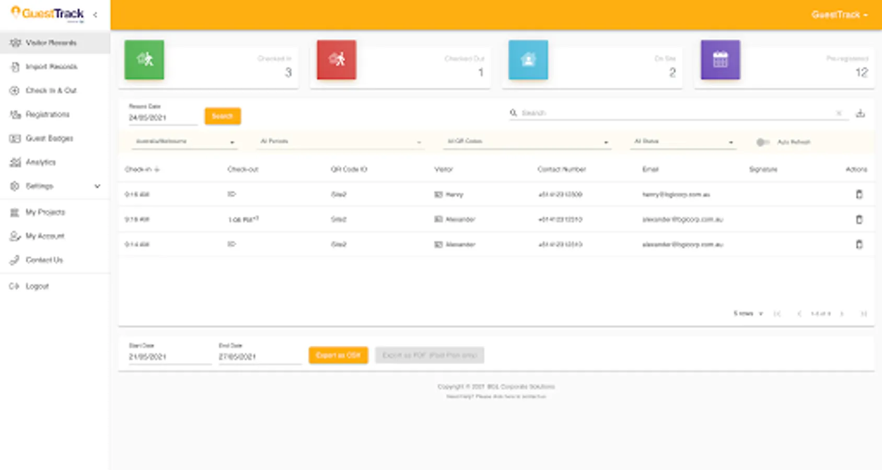Click the action icon for Alexander checked out 1:08 PM
The image size is (882, 470).
(859, 219)
